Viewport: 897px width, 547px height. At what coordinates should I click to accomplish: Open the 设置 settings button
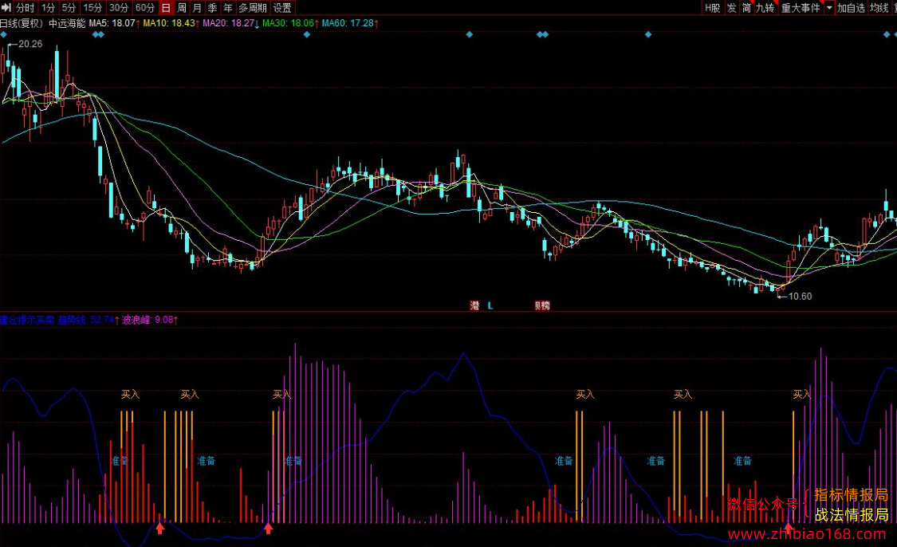point(282,7)
